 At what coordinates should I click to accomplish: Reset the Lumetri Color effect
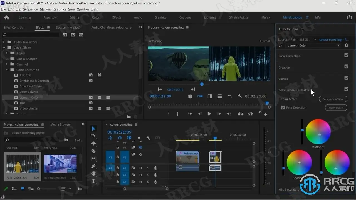tap(346, 45)
